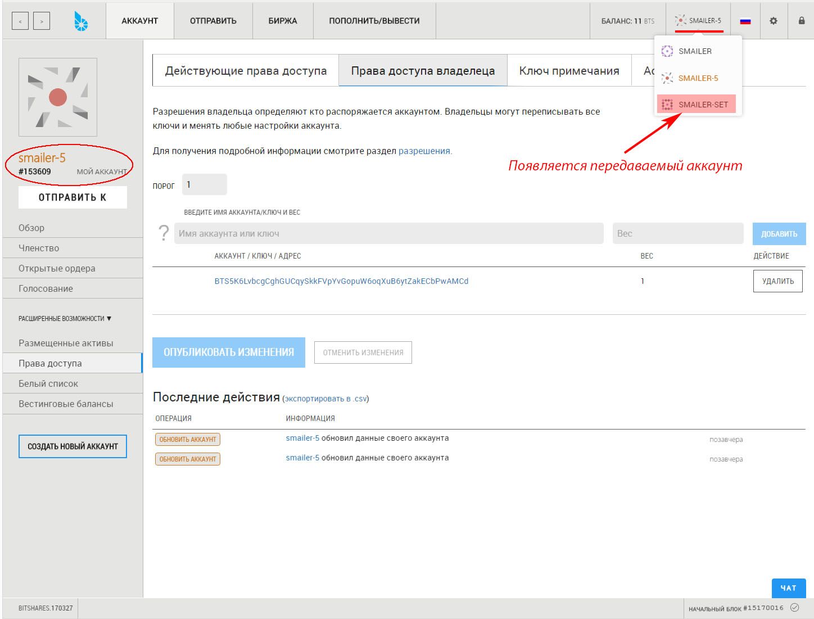Image resolution: width=814 pixels, height=619 pixels.
Task: Collapse the Расширенные возможности section
Action: (65, 318)
